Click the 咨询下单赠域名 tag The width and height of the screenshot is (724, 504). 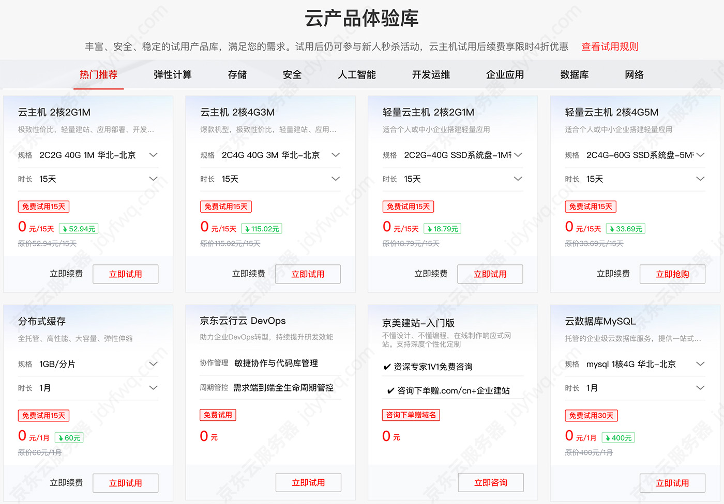(411, 415)
